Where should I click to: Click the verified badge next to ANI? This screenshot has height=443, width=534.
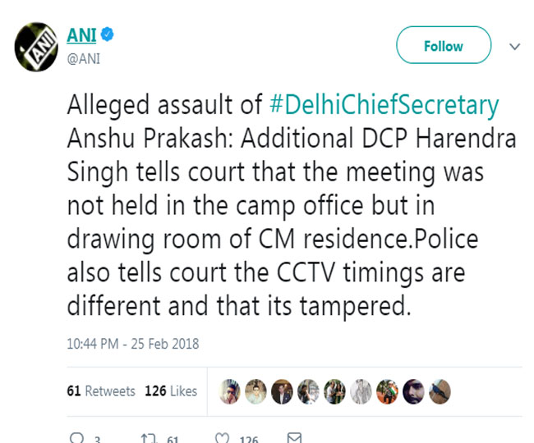click(x=108, y=35)
